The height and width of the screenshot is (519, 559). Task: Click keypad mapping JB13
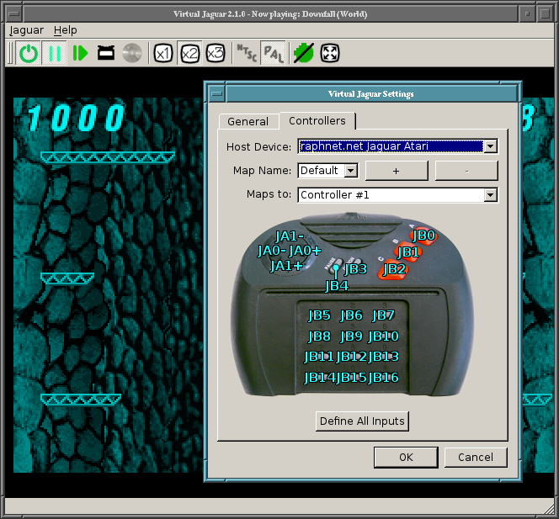pyautogui.click(x=384, y=357)
